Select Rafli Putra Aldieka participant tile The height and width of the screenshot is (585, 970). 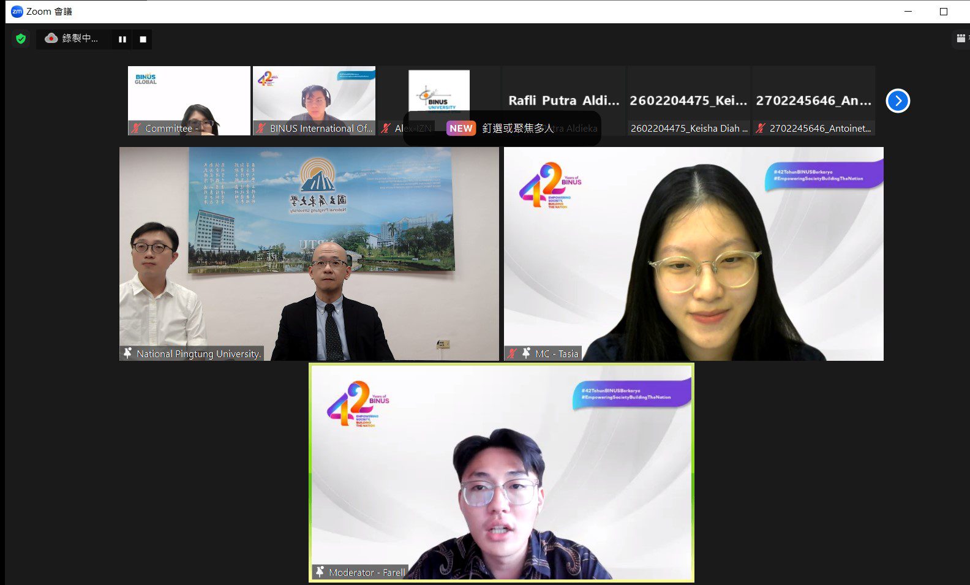click(x=564, y=100)
